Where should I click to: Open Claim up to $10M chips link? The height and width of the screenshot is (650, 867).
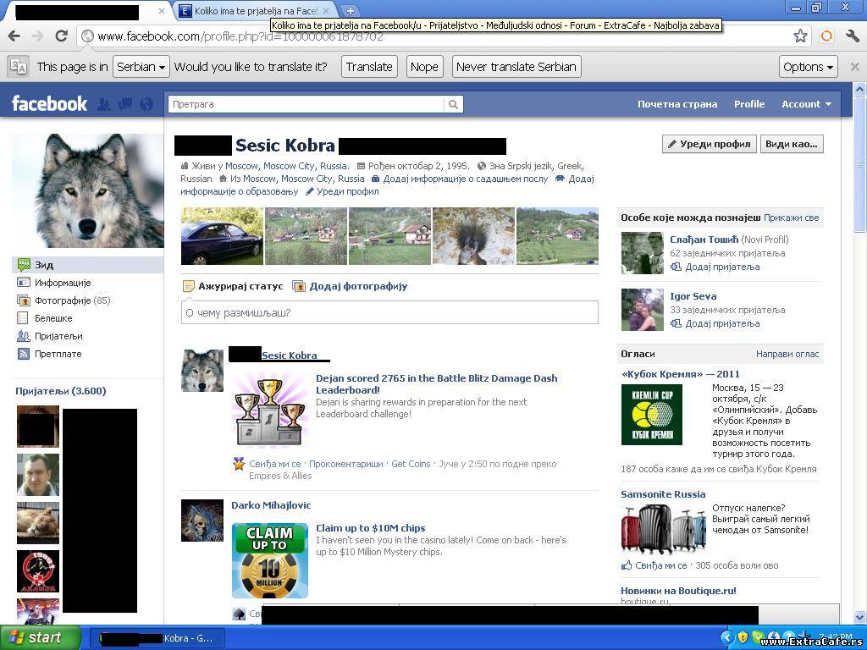[371, 528]
